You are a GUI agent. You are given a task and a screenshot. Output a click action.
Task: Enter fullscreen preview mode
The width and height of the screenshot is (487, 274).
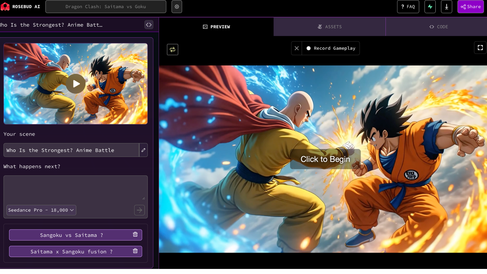pyautogui.click(x=480, y=48)
